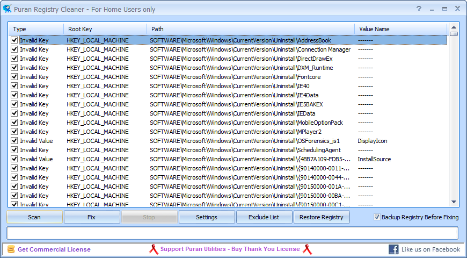Click the list scrollbar up arrow
Image resolution: width=467 pixels, height=258 pixels.
[x=454, y=27]
